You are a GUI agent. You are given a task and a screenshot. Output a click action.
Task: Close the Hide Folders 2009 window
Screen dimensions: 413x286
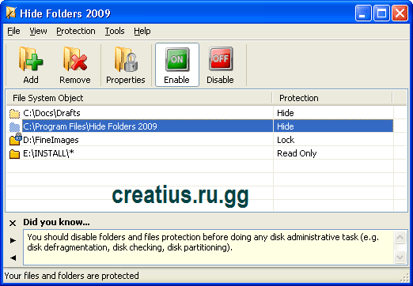[400, 13]
